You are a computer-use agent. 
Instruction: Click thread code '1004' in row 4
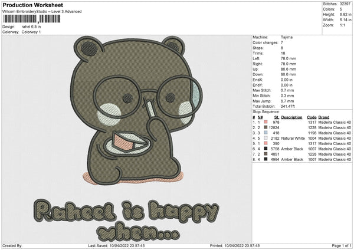312,139
